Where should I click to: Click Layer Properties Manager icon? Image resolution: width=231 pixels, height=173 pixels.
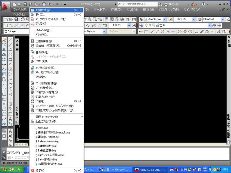[x=141, y=25]
